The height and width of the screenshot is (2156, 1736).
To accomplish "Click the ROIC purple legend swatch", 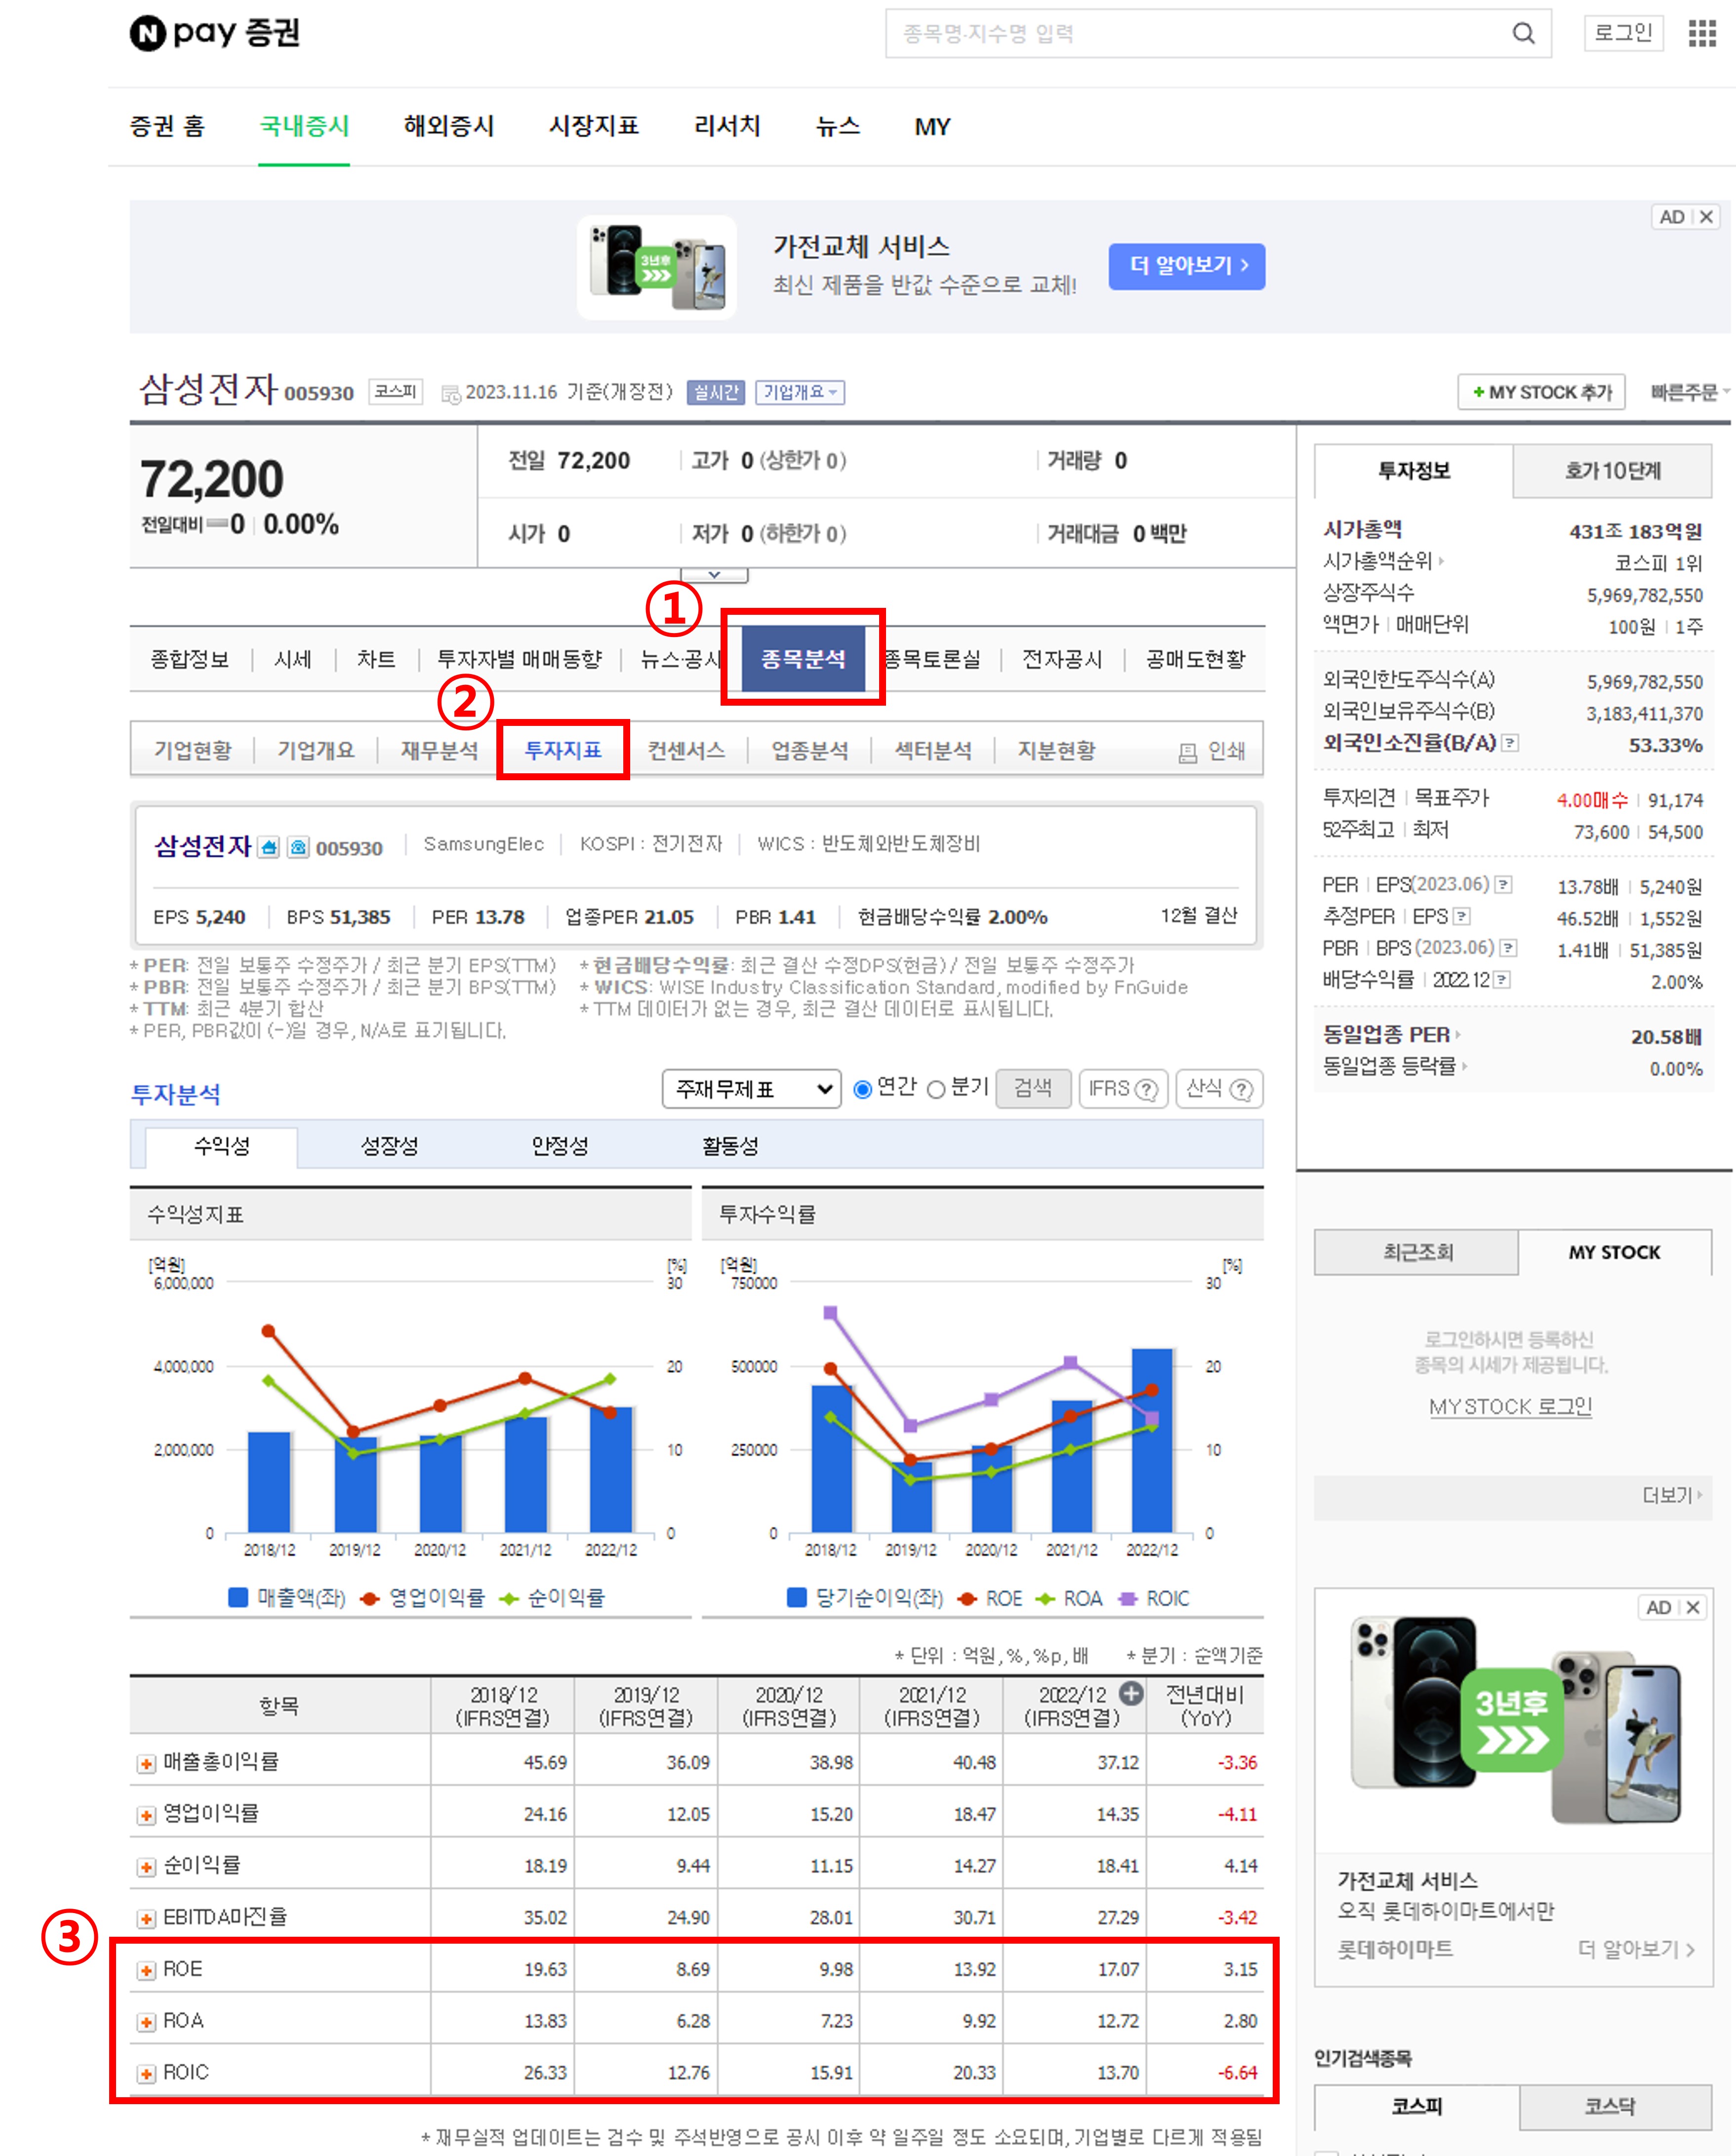I will pos(1128,1598).
